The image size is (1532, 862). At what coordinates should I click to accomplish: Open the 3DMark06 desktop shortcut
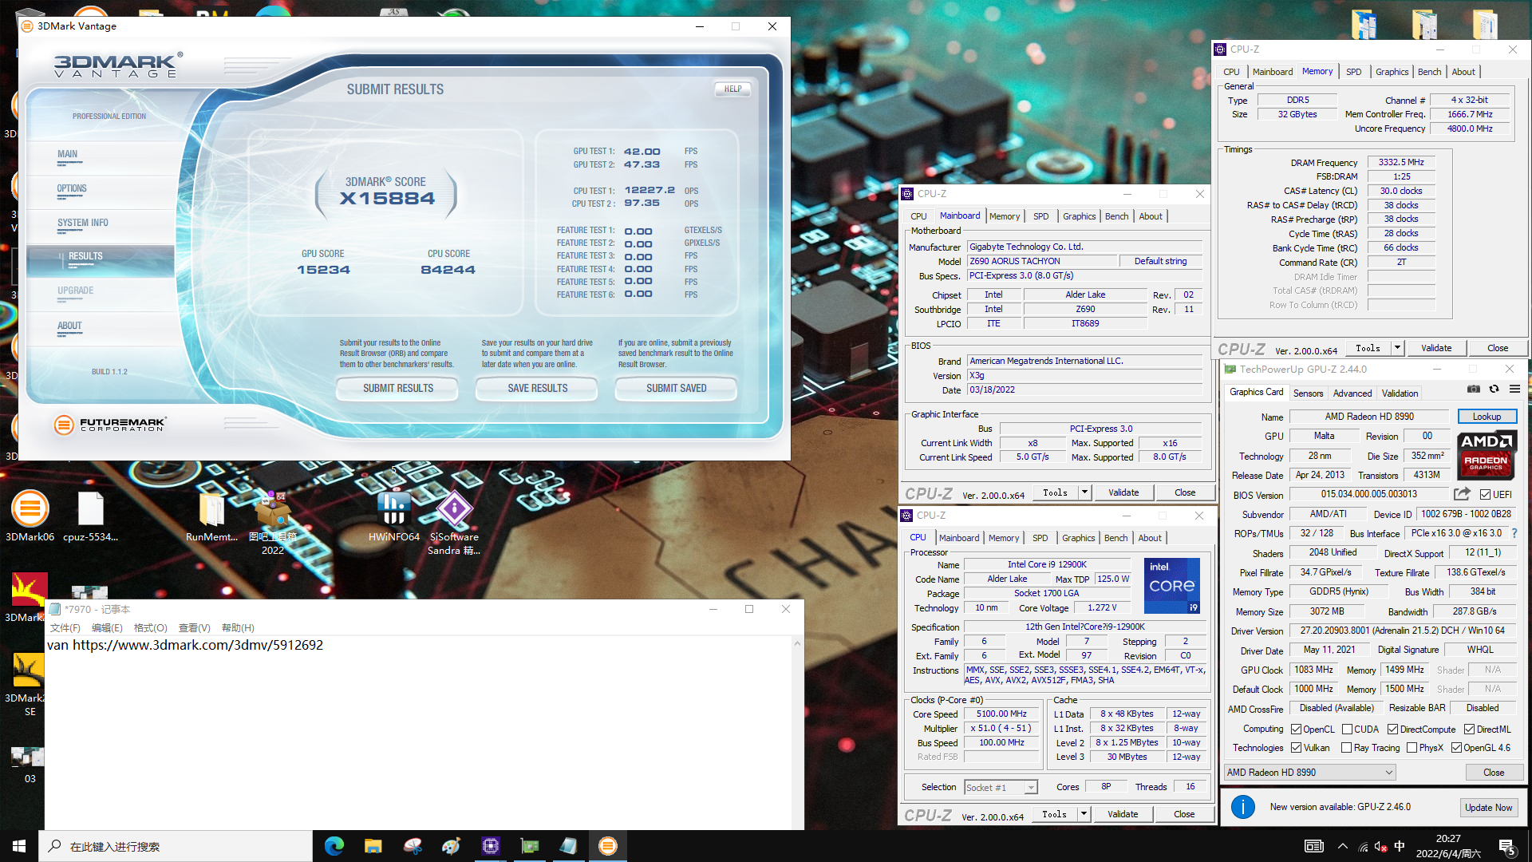30,516
